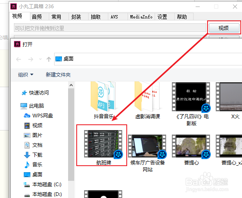Viewport: 242px width, 198px height.
Task: Click the C: drive icon
Action: (x=27, y=184)
